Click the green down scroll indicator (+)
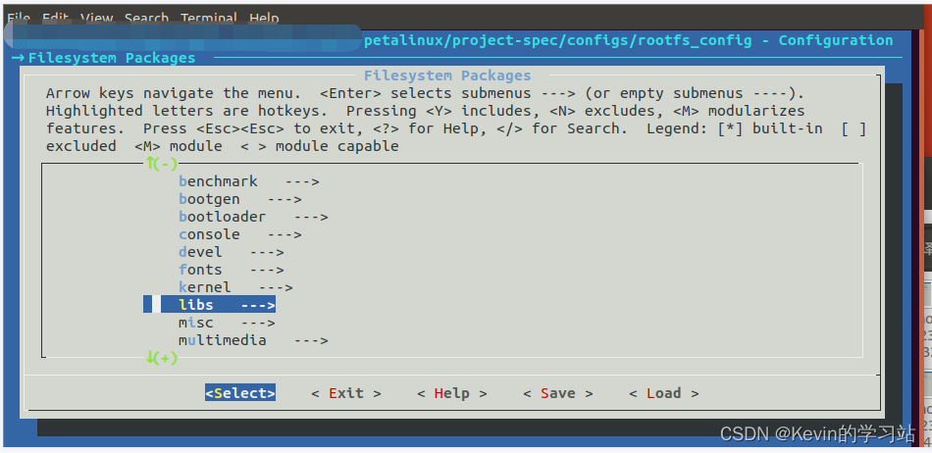Viewport: 932px width, 453px height. tap(161, 358)
